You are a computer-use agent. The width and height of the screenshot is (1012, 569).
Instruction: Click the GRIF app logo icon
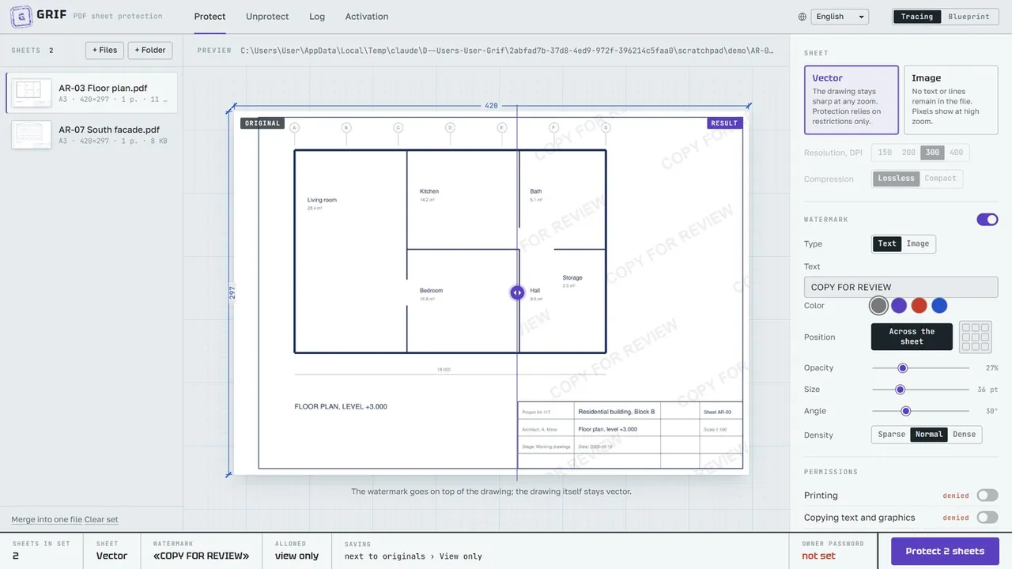pos(21,16)
